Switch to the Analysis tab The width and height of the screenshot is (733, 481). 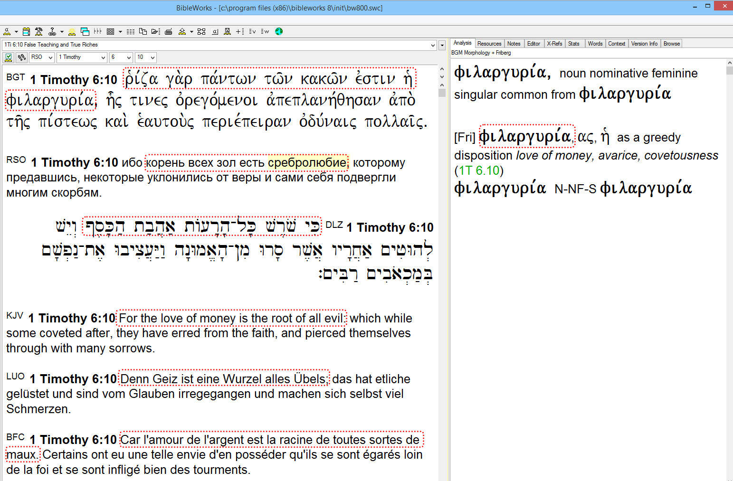point(463,43)
